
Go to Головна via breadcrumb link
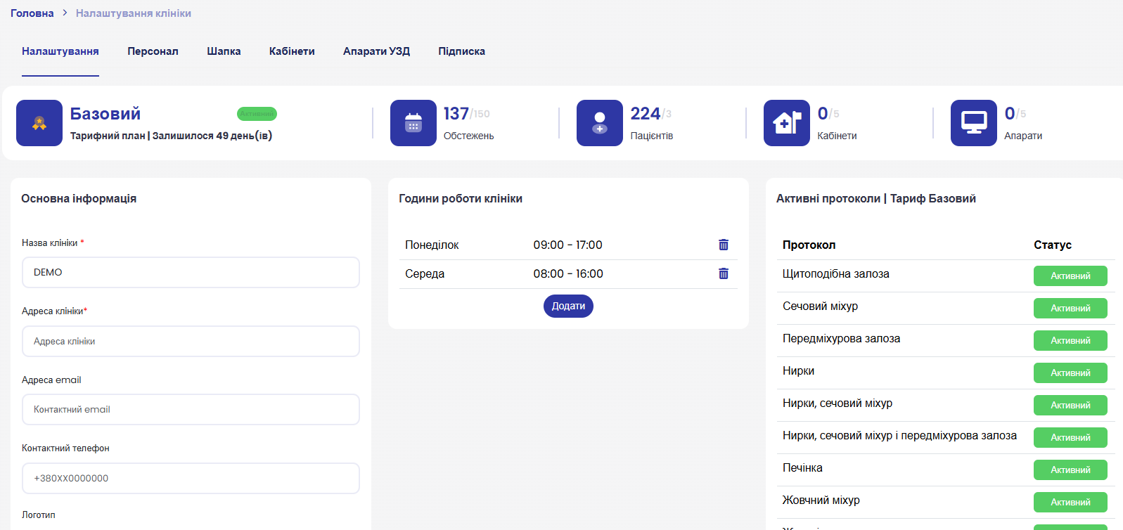[x=32, y=13]
